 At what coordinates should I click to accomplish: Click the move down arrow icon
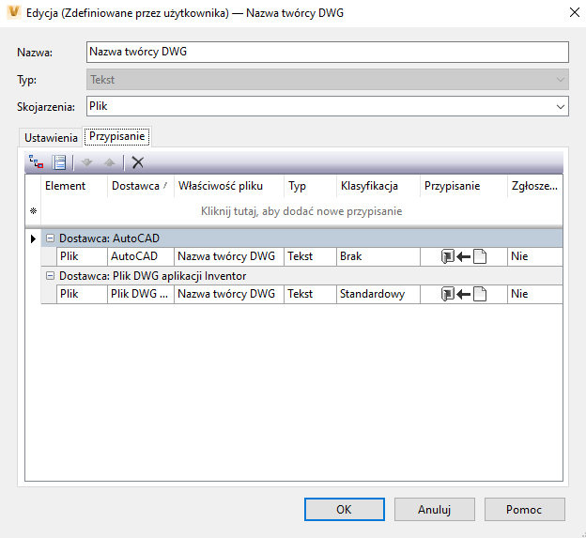86,162
